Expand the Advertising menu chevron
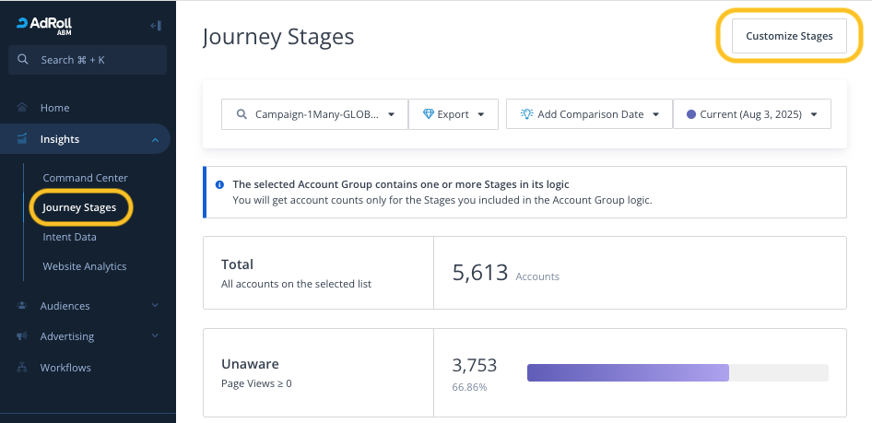This screenshot has height=423, width=872. pos(155,336)
